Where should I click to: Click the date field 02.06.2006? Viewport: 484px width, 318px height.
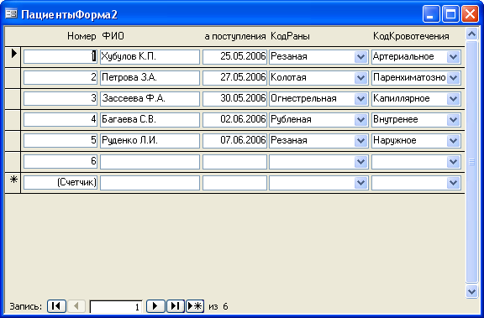[x=234, y=120]
